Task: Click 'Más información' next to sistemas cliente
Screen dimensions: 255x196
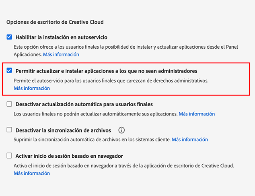Action: (190, 140)
